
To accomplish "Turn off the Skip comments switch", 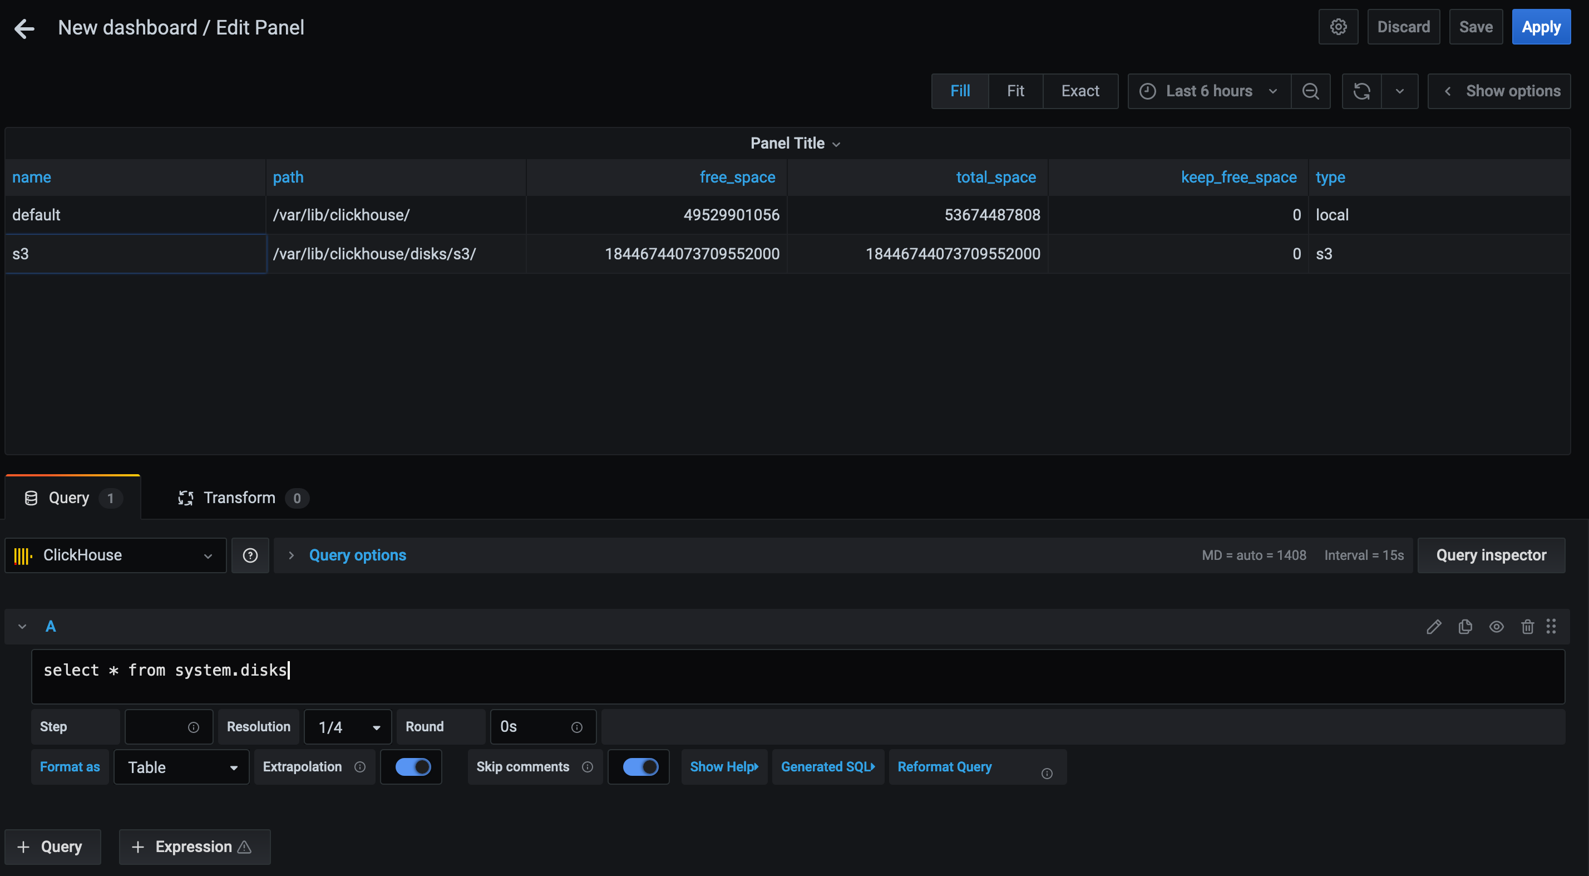I will (640, 767).
